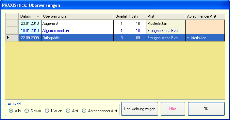The width and height of the screenshot is (230, 120).
Task: Click the Überweisung an column header
Action: pyautogui.click(x=77, y=16)
